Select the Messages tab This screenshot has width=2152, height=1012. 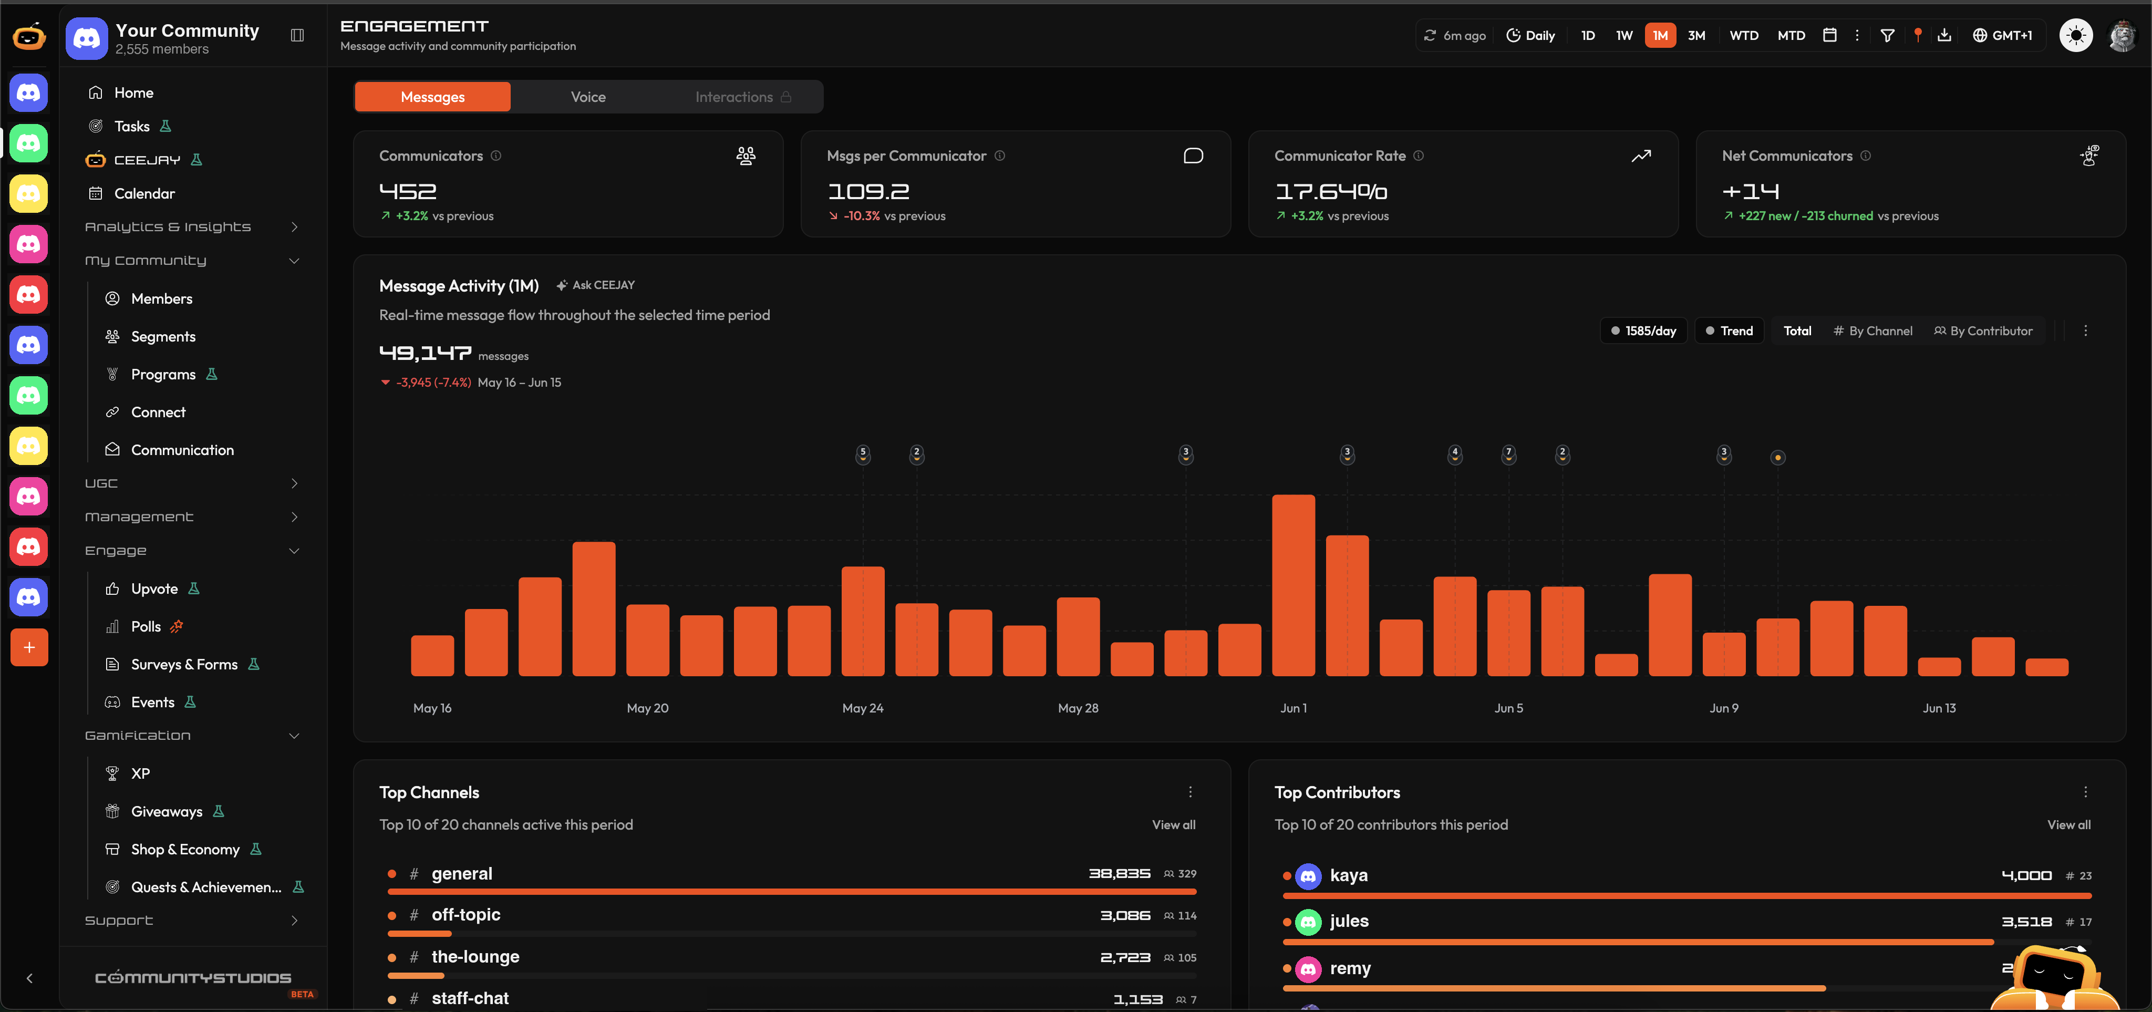click(433, 97)
